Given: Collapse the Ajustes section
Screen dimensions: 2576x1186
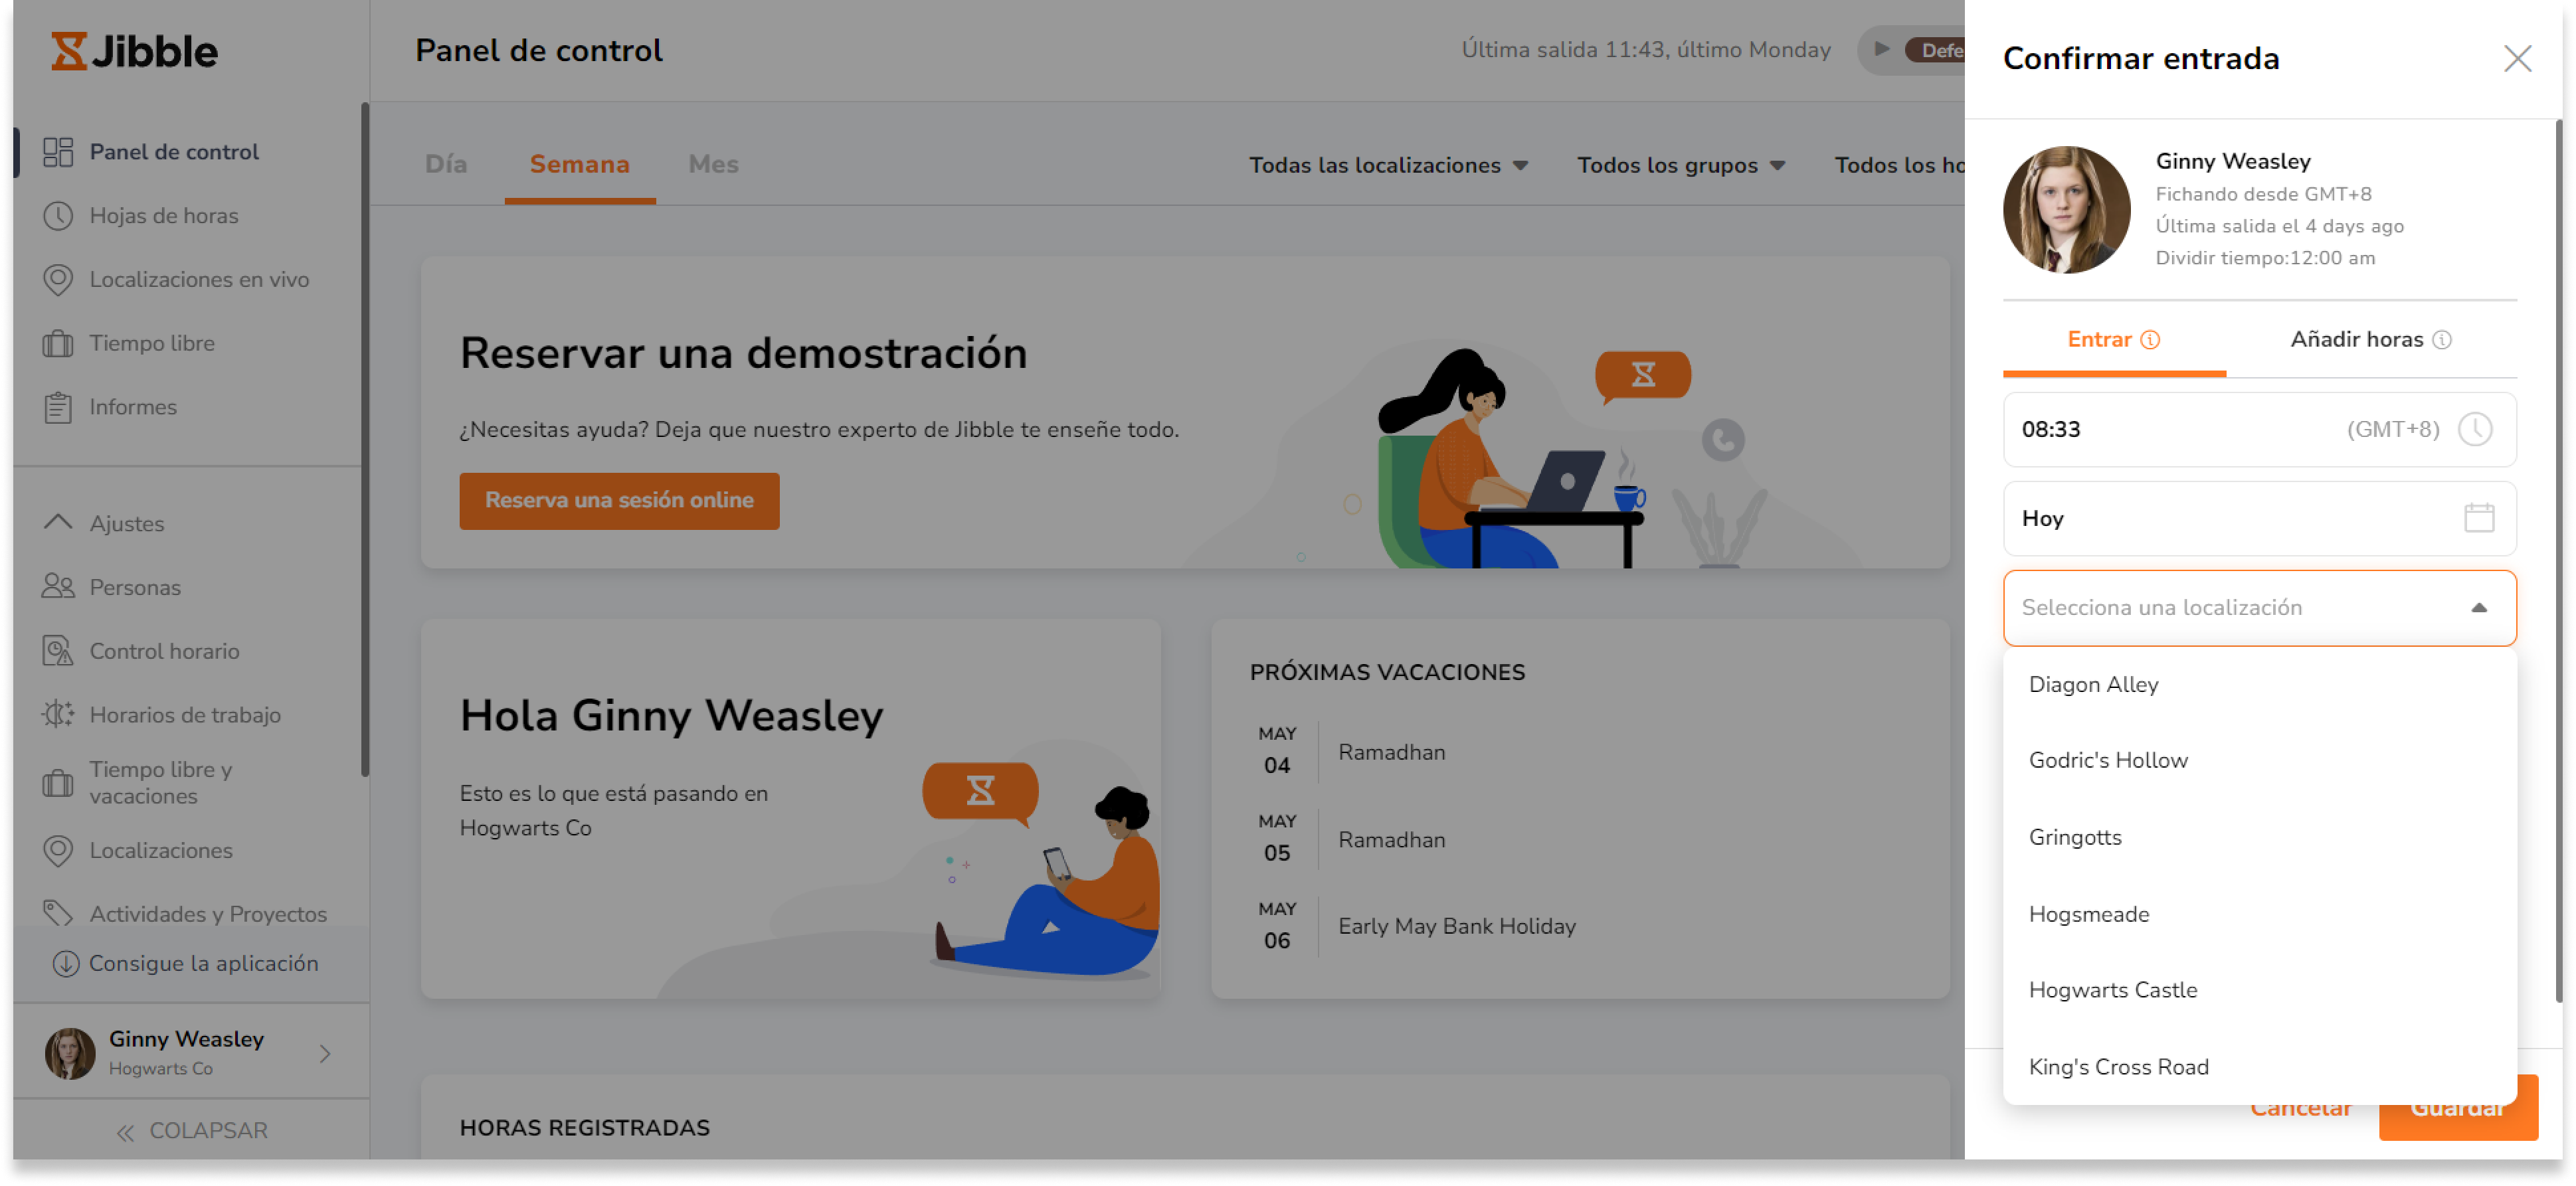Looking at the screenshot, I should pyautogui.click(x=58, y=523).
